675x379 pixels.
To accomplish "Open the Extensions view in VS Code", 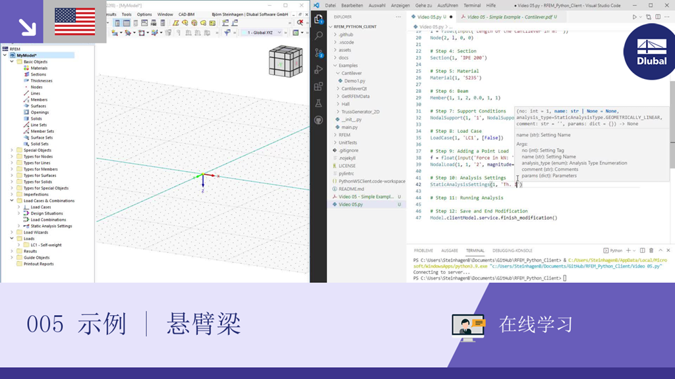I will [x=318, y=86].
